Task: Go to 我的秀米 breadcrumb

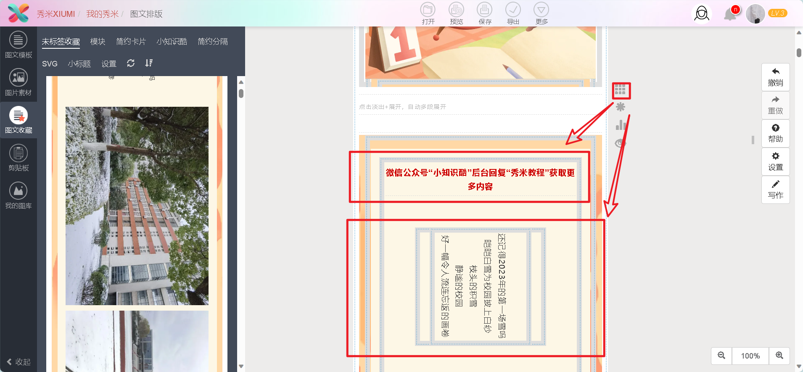Action: click(102, 14)
